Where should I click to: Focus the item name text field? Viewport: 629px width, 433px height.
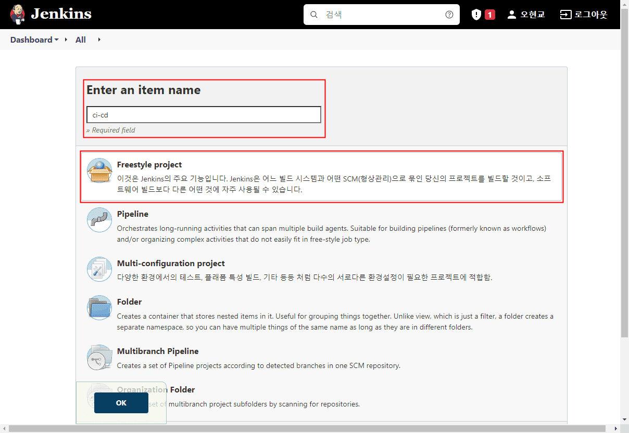pyautogui.click(x=204, y=115)
